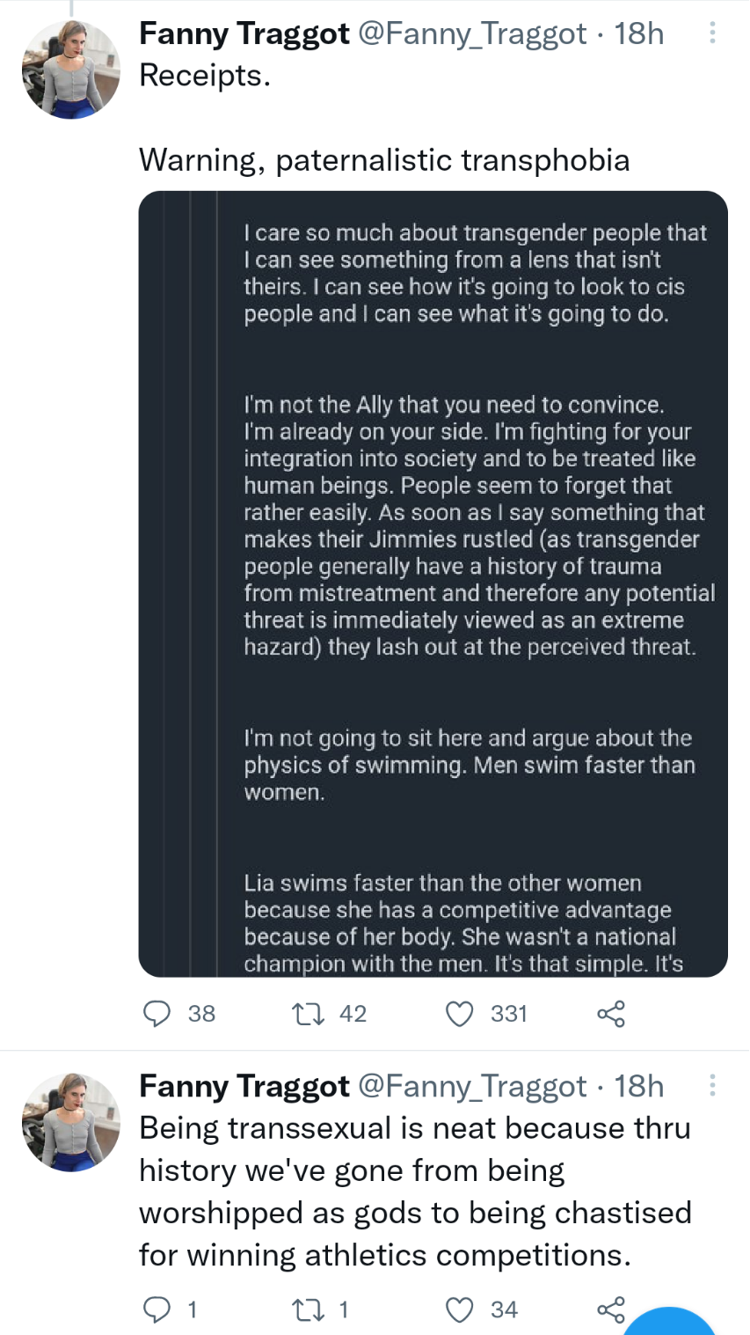The image size is (750, 1335).
Task: Open the 18h timestamp on the first tweet
Action: (x=639, y=33)
